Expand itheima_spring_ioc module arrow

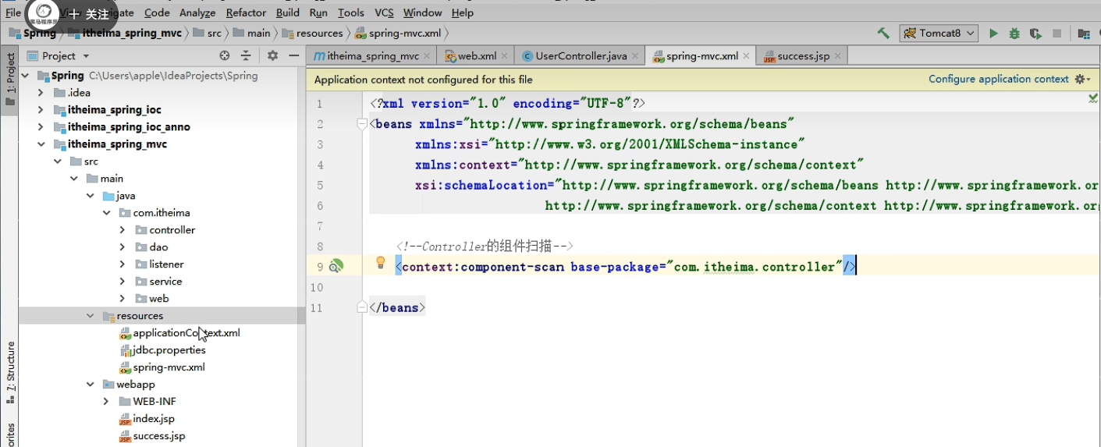[x=41, y=110]
